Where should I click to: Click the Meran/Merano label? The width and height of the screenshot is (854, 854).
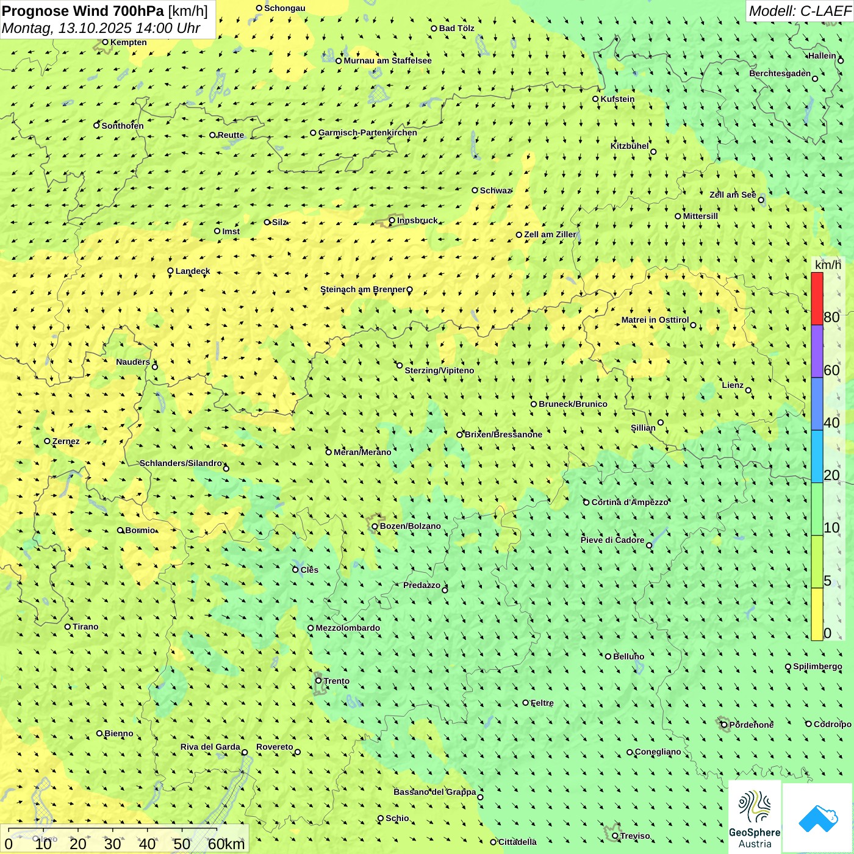(x=362, y=452)
